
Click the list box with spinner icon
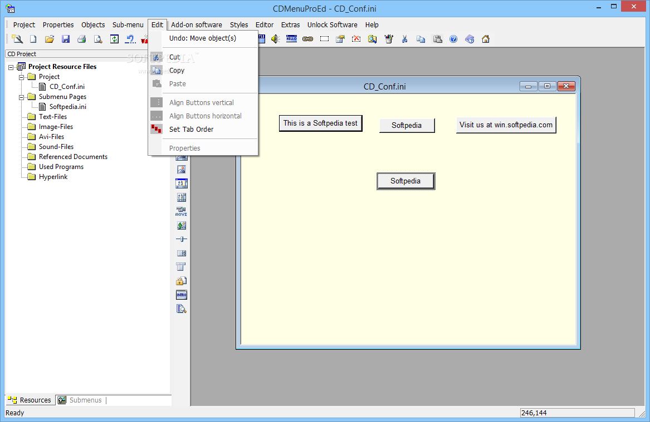(182, 253)
